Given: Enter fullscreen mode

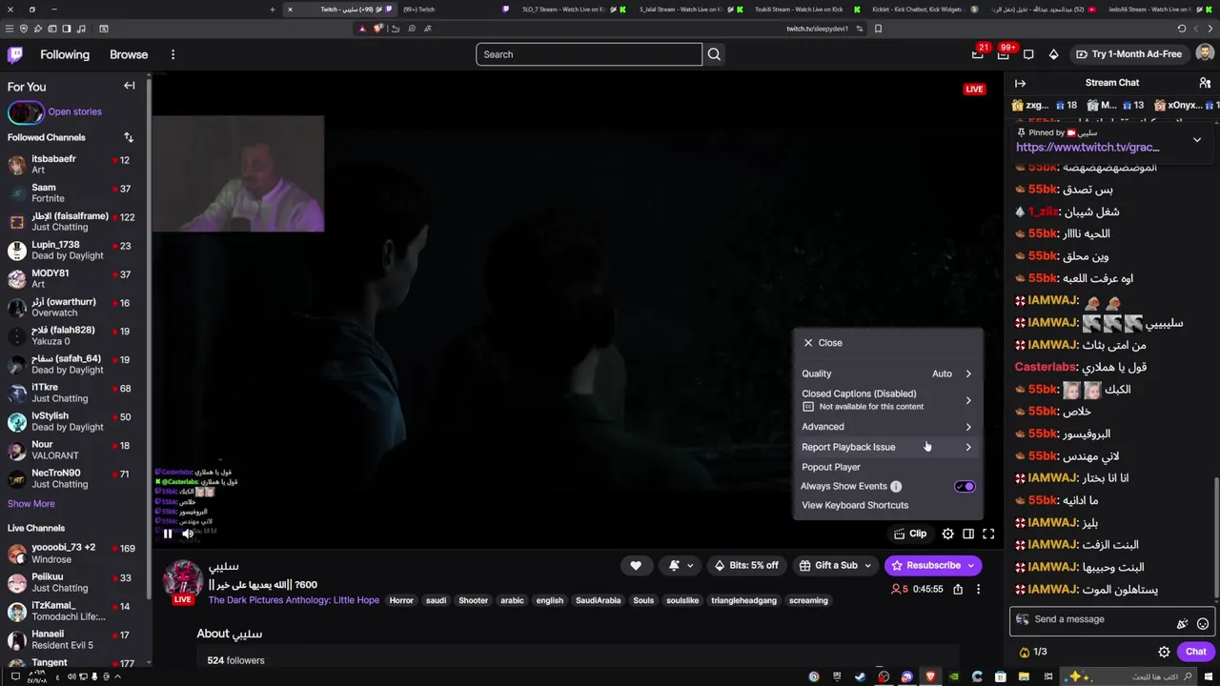Looking at the screenshot, I should coord(988,534).
